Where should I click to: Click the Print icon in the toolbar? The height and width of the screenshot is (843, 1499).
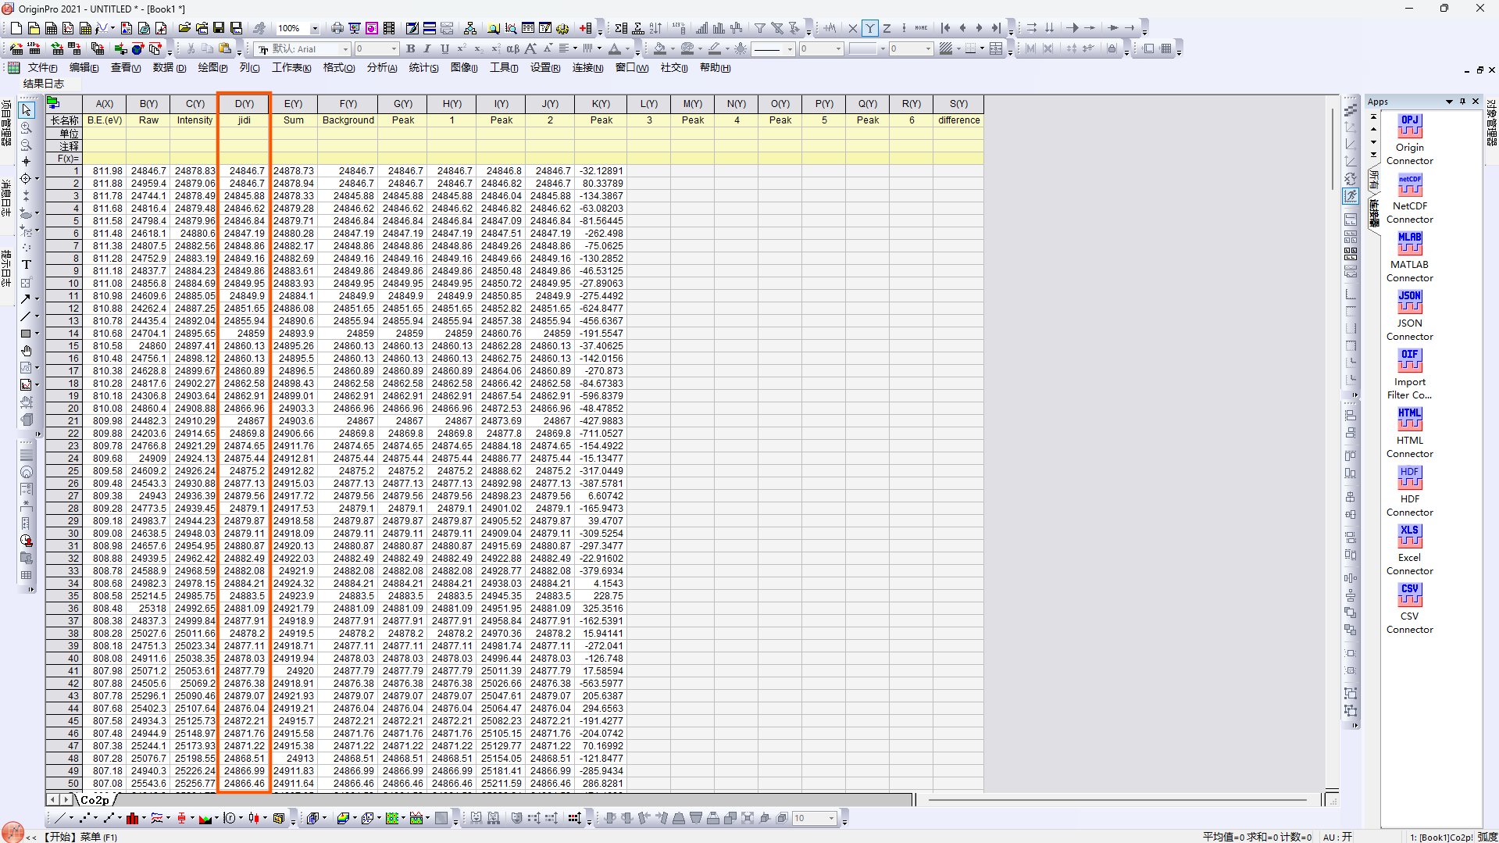(337, 28)
